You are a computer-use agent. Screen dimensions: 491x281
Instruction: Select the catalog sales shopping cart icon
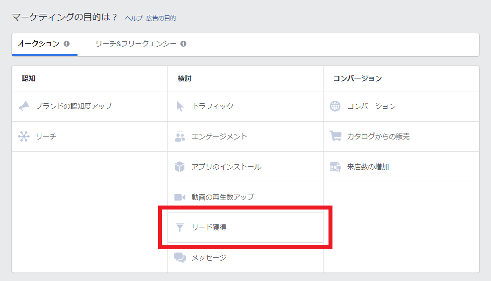335,136
